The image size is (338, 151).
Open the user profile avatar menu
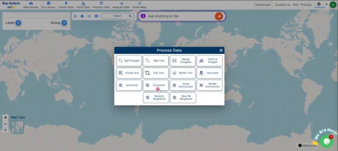333,5
